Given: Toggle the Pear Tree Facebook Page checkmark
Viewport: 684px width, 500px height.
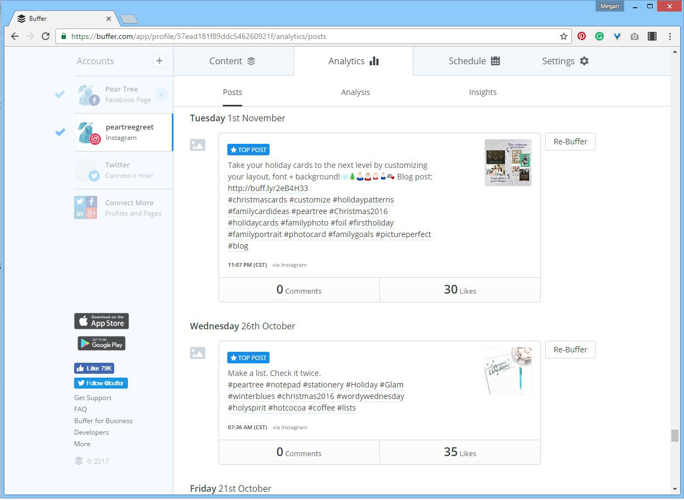Looking at the screenshot, I should [x=60, y=94].
